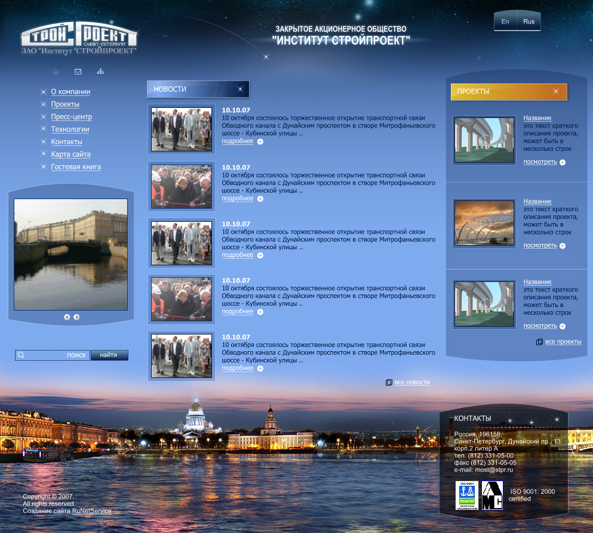The width and height of the screenshot is (593, 533).
Task: Open the "О компании" menu item
Action: 70,92
